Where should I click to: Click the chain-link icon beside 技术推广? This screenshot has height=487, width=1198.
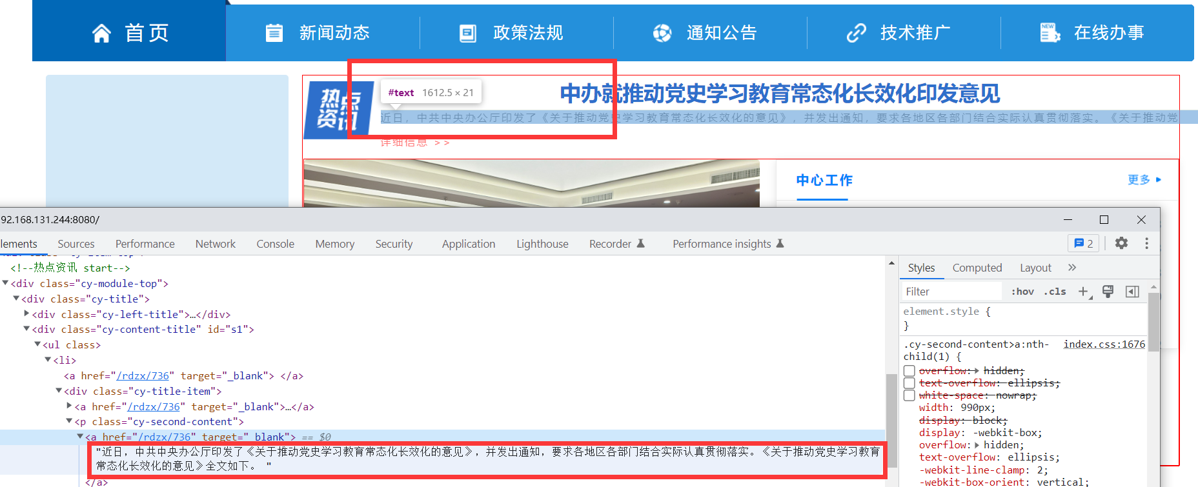tap(857, 33)
